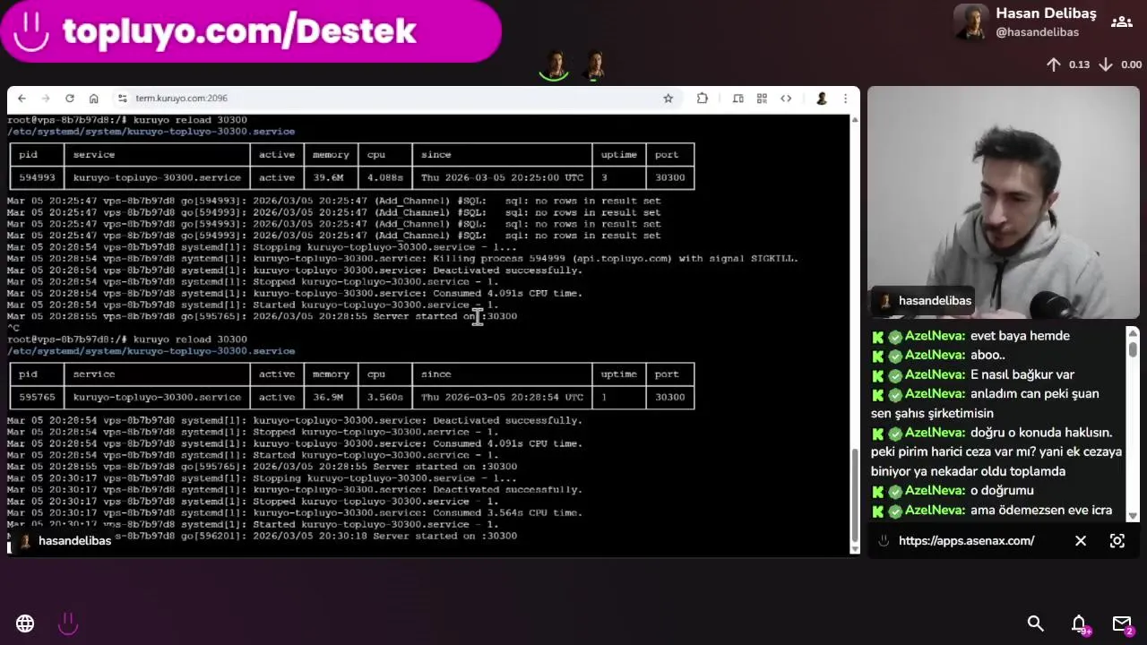The image size is (1147, 645).
Task: Open the participants group icon
Action: pyautogui.click(x=1122, y=21)
